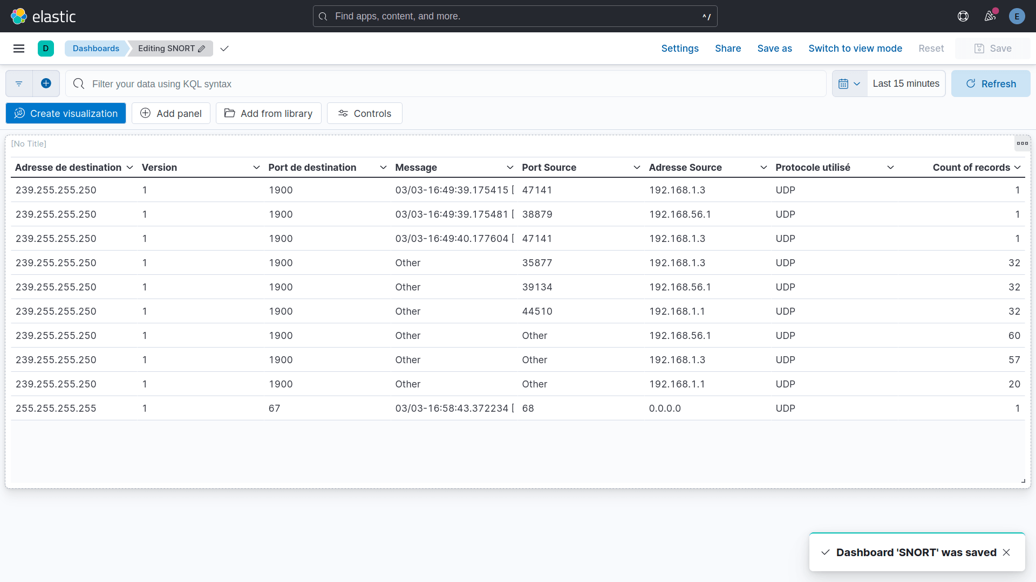Viewport: 1036px width, 582px height.
Task: Open the Port Source column dropdown
Action: (637, 168)
